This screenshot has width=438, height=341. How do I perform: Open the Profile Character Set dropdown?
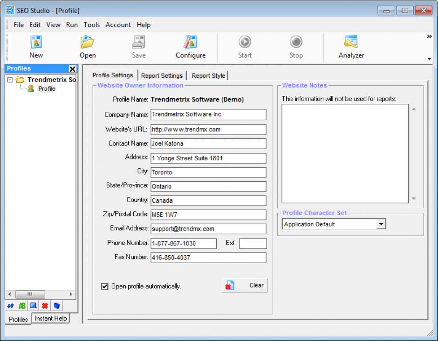point(381,224)
